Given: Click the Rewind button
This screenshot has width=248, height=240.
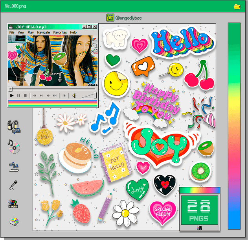Looking at the screenshot, I should 41,95.
